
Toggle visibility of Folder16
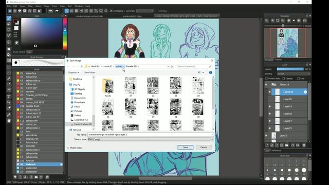(266, 84)
